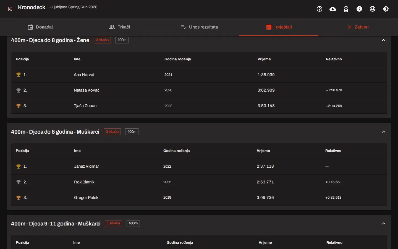Open the Trkači tab
The height and width of the screenshot is (249, 398).
(x=119, y=27)
